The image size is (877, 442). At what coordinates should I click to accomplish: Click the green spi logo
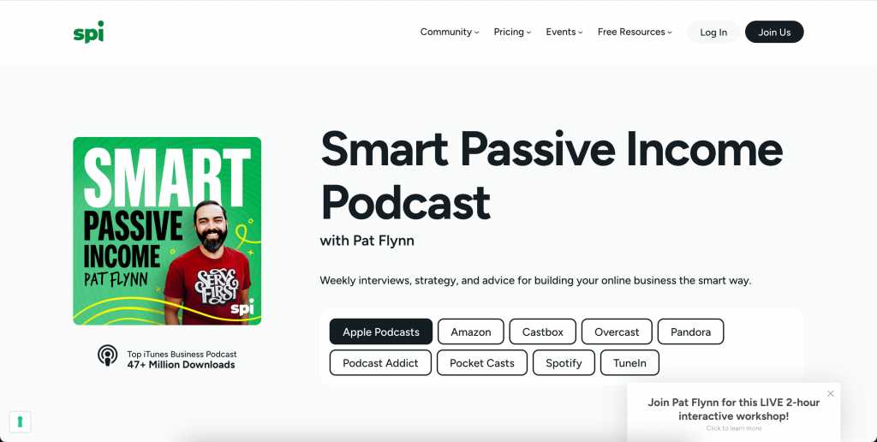pyautogui.click(x=88, y=32)
